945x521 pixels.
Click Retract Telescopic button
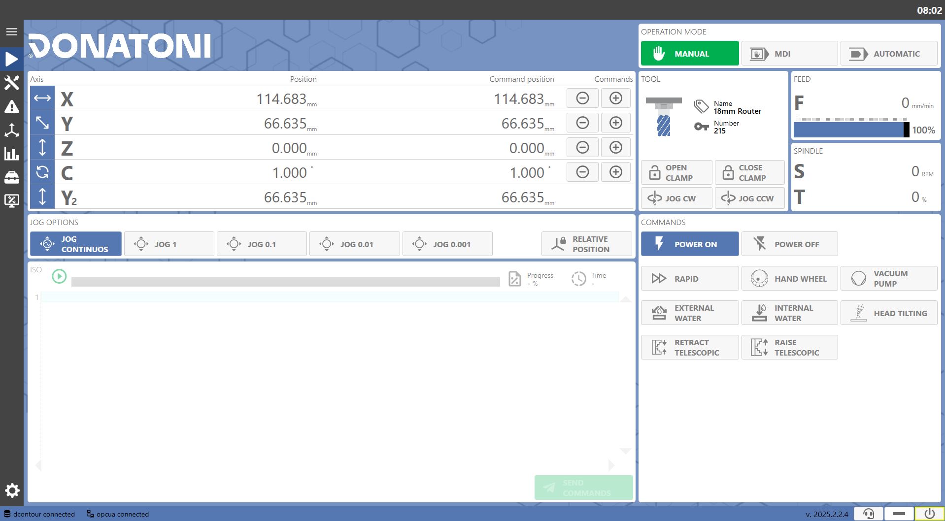tap(690, 347)
